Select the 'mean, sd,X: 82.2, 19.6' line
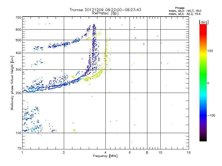The image size is (222, 166). tap(185, 14)
